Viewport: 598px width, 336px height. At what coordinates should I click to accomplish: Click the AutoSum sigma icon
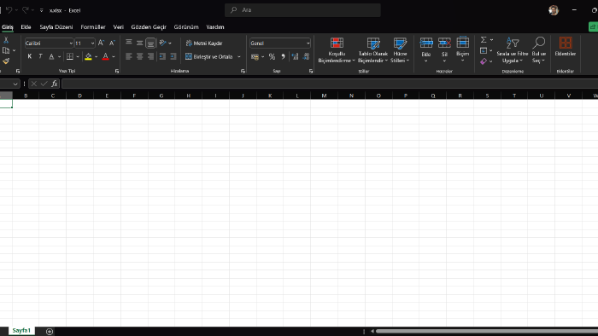[484, 40]
